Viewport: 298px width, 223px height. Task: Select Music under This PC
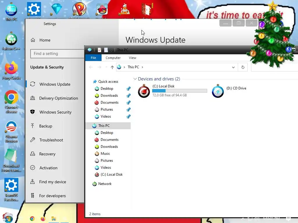tap(105, 154)
